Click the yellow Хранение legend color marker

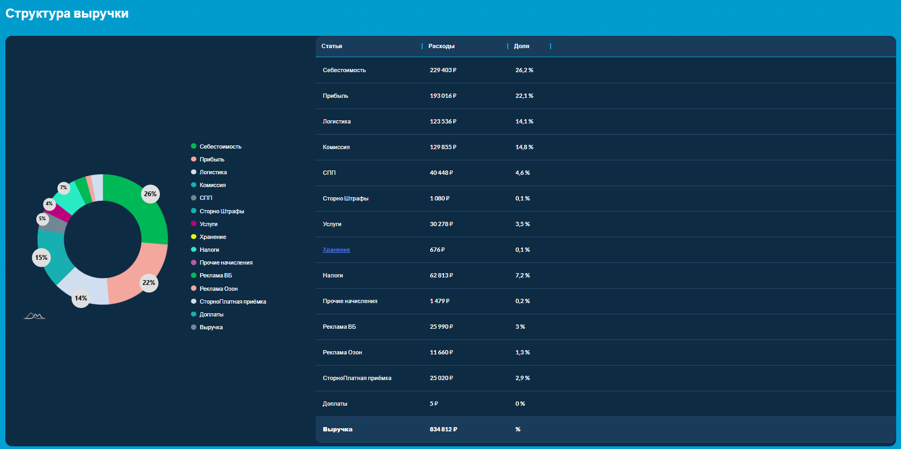click(194, 237)
